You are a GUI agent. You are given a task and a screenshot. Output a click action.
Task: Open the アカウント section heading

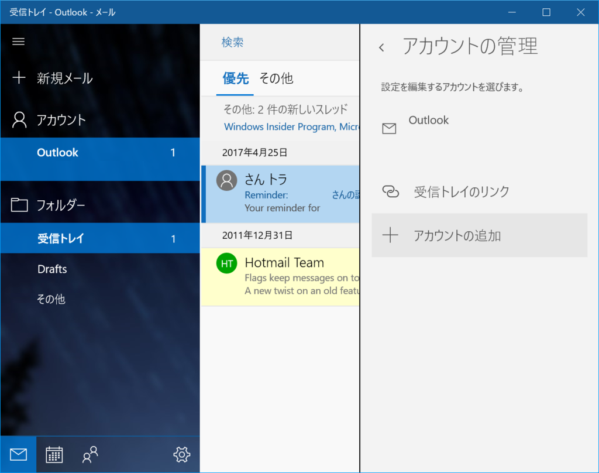pyautogui.click(x=61, y=120)
